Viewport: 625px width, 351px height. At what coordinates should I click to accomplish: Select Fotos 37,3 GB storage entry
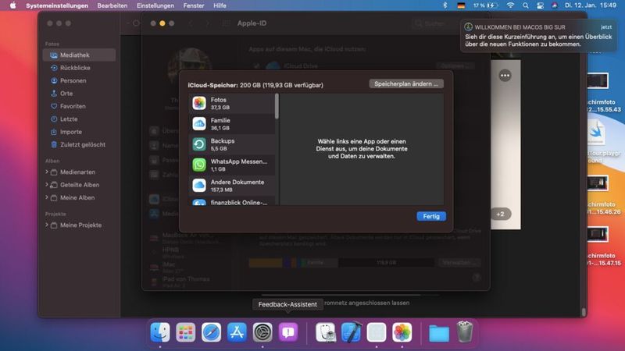232,104
